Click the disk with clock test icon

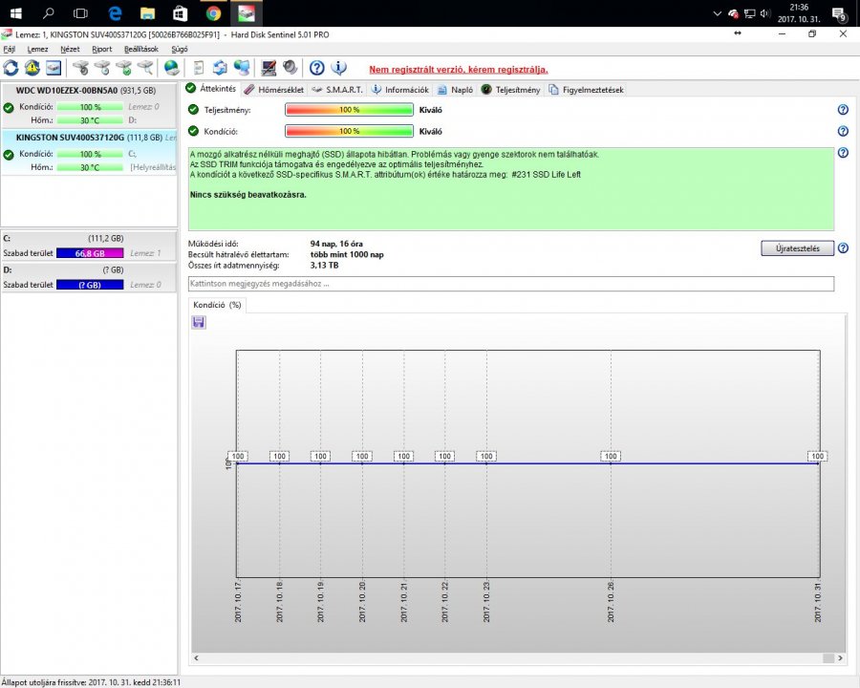[x=102, y=68]
